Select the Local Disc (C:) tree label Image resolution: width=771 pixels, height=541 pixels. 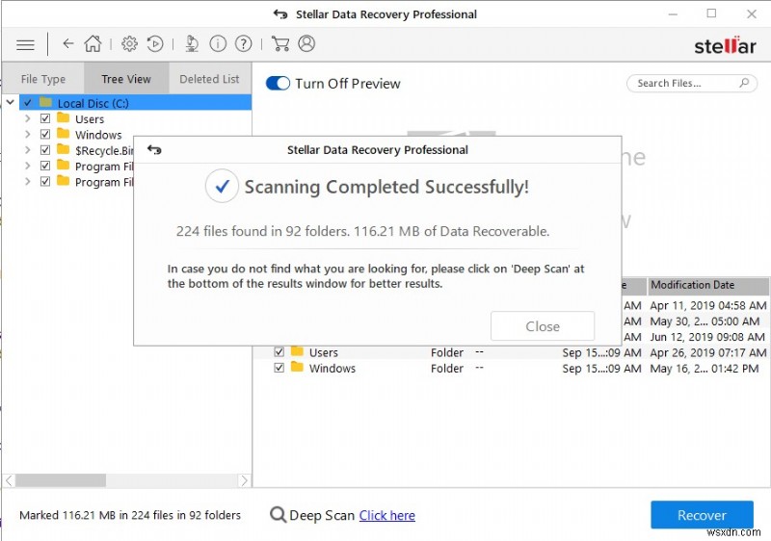[x=93, y=103]
